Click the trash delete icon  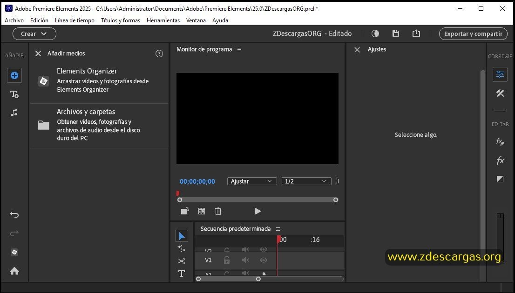click(218, 211)
